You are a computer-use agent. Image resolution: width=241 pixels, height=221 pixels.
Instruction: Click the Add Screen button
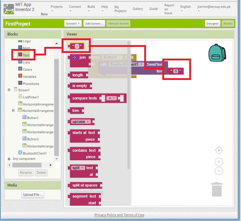tap(94, 23)
